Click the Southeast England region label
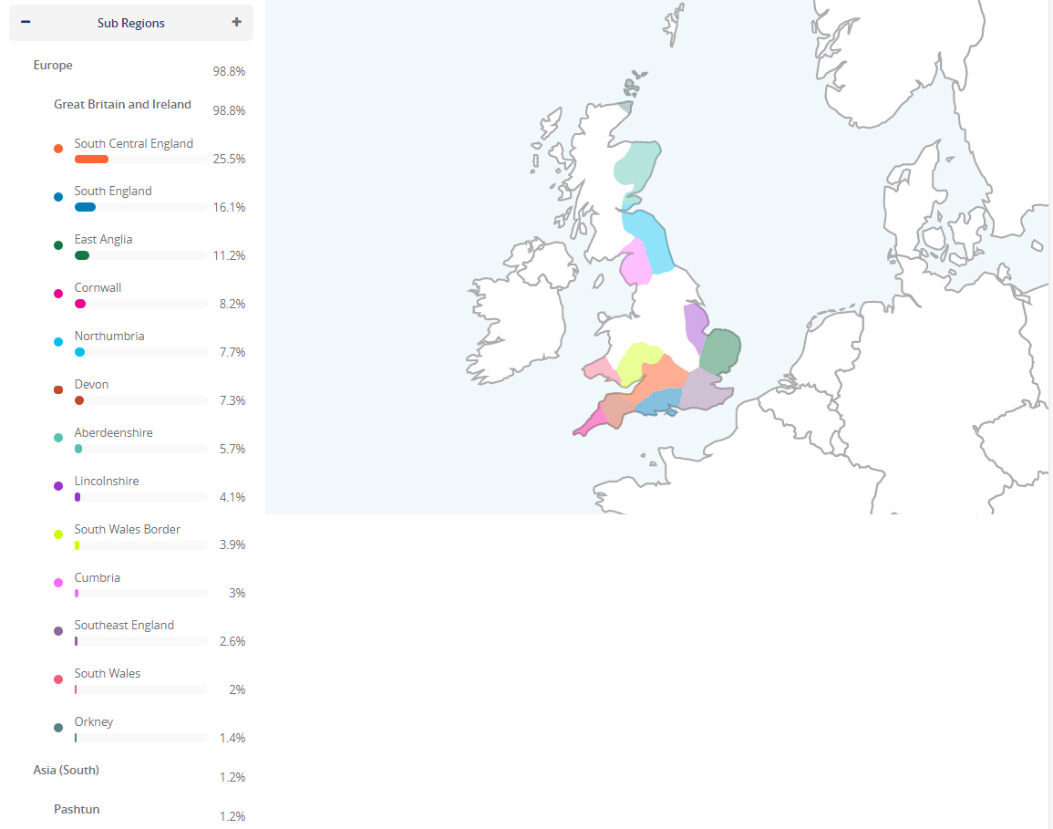Screen dimensions: 1053x829 click(124, 625)
